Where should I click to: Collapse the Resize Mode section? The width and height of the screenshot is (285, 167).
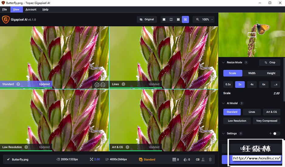pos(223,62)
